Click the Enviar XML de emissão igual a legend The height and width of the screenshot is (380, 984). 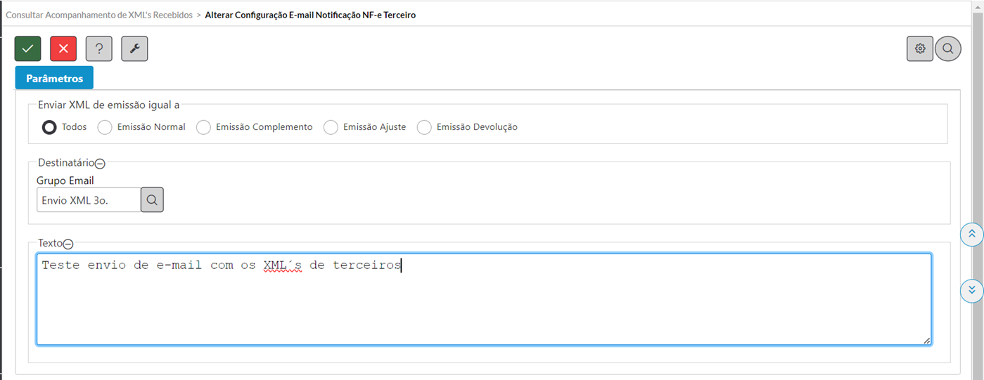[x=109, y=105]
